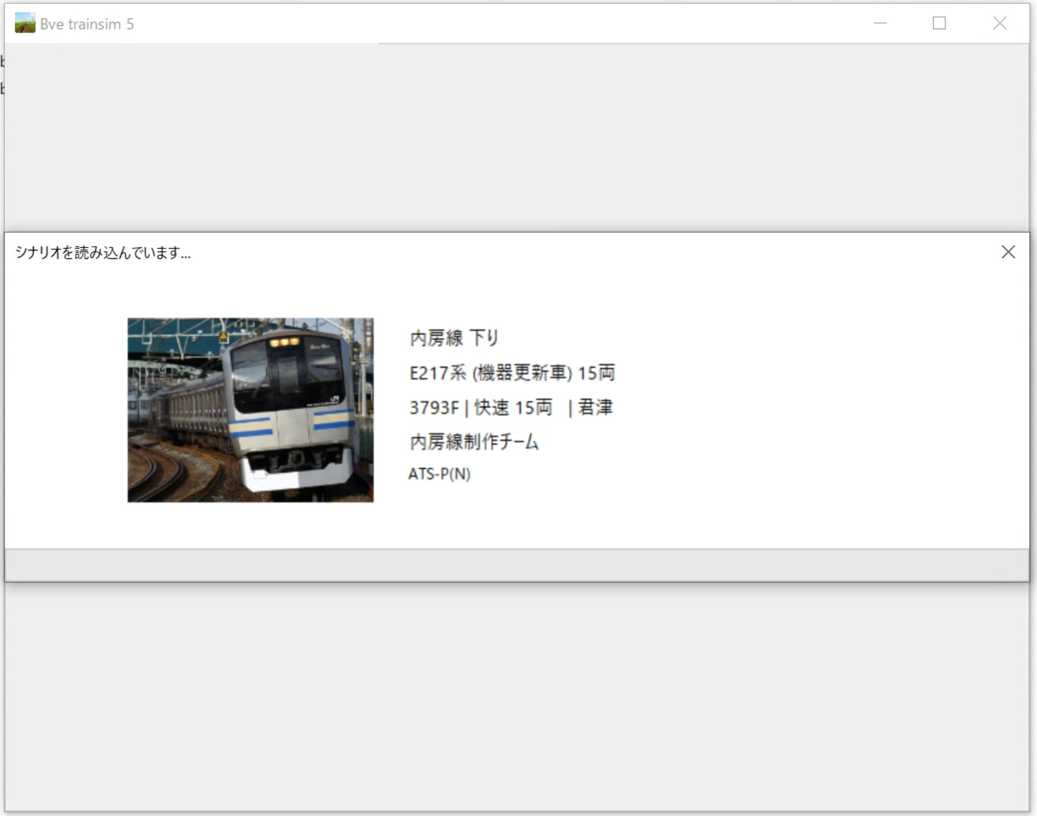This screenshot has width=1037, height=816.
Task: Maximize the Bve trainsim 5 window
Action: 939,24
